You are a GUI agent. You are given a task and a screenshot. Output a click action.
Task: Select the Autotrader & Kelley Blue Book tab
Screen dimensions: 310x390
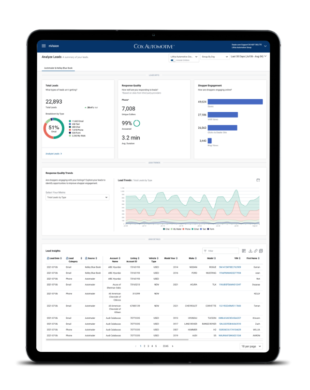point(58,68)
